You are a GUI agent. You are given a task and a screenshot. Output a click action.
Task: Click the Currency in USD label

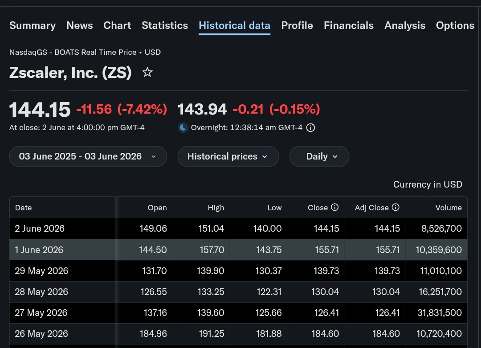[428, 184]
